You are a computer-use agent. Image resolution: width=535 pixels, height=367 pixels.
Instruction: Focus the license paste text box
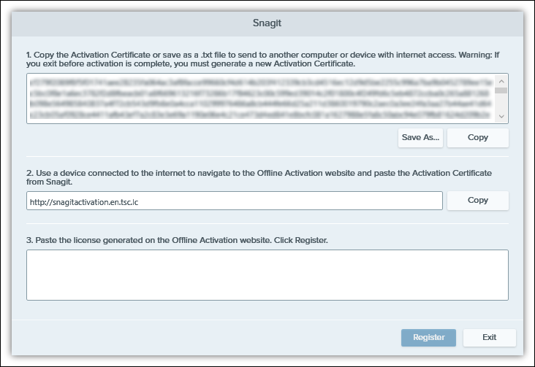pyautogui.click(x=267, y=275)
